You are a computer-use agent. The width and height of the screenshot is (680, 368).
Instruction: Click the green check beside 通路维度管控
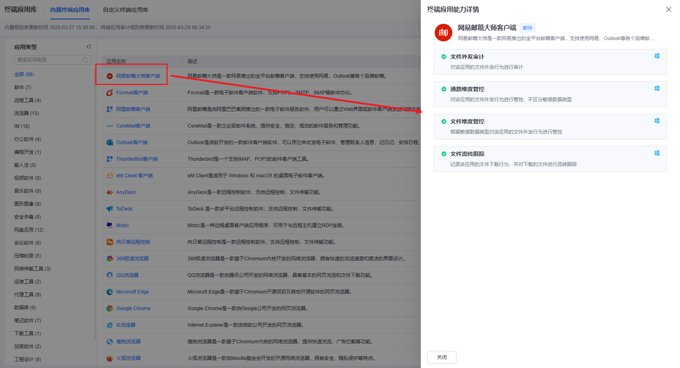pyautogui.click(x=444, y=89)
